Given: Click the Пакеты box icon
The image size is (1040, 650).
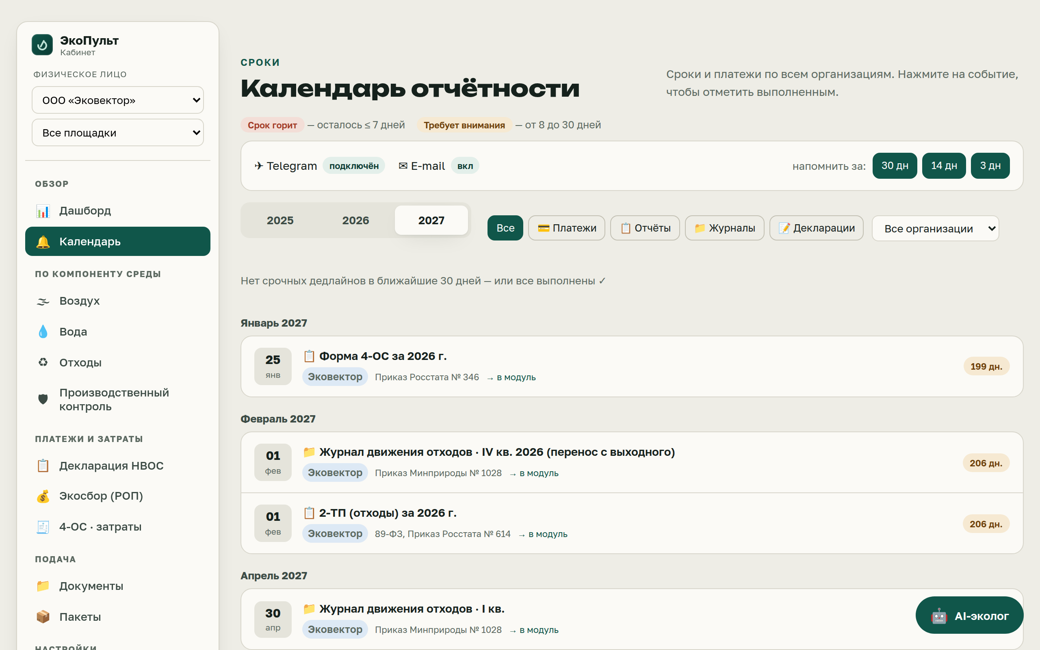Looking at the screenshot, I should [x=43, y=617].
